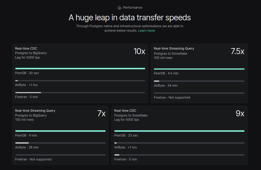Click the Fivetran Not supported label in Snowflake card

click(x=172, y=97)
